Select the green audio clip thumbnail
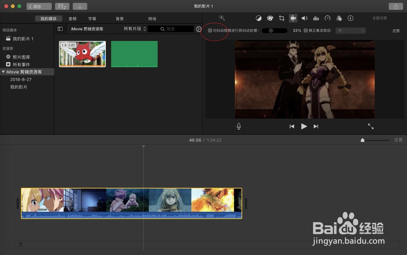 tap(134, 54)
